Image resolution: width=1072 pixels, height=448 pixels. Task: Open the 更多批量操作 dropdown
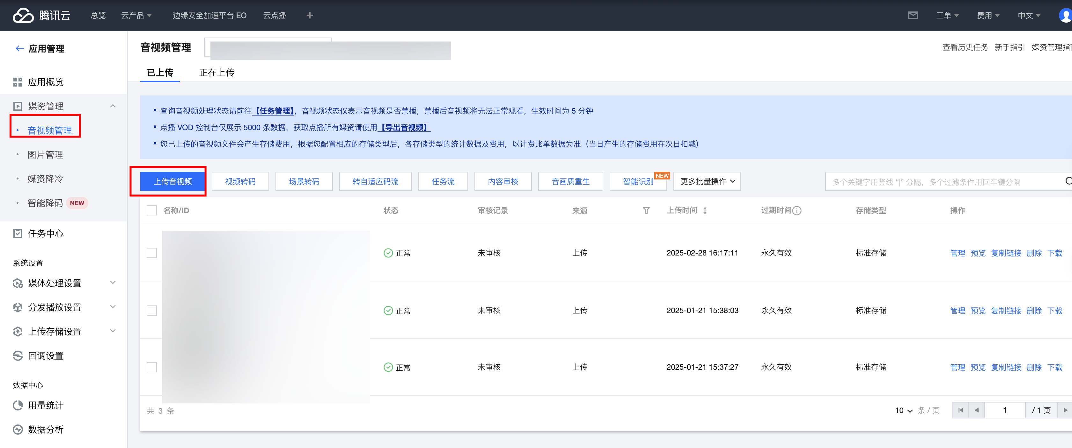click(707, 181)
